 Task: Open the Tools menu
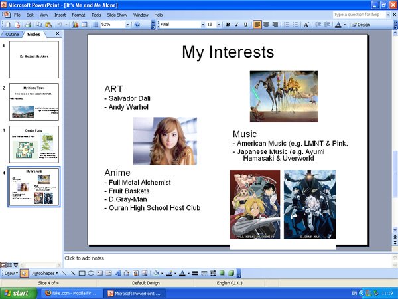pos(96,15)
